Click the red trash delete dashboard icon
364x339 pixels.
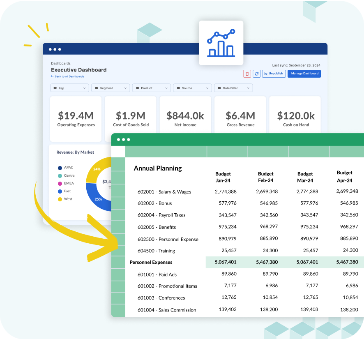(247, 74)
